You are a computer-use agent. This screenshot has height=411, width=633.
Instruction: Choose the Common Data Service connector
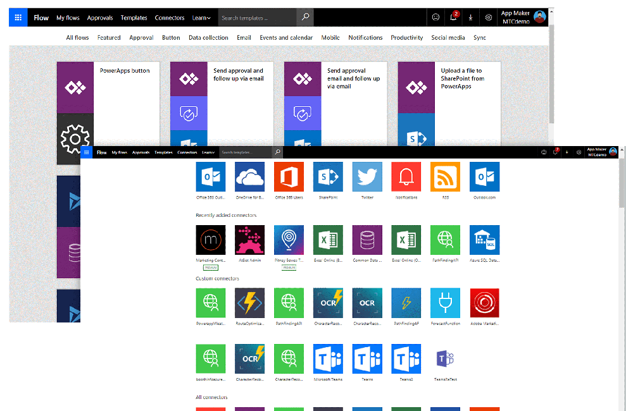point(367,240)
